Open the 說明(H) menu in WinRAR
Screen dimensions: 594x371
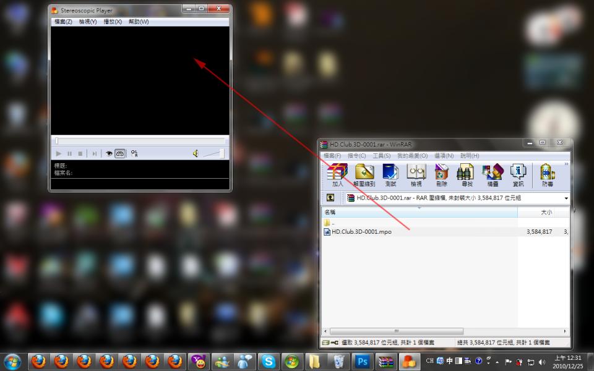coord(470,156)
